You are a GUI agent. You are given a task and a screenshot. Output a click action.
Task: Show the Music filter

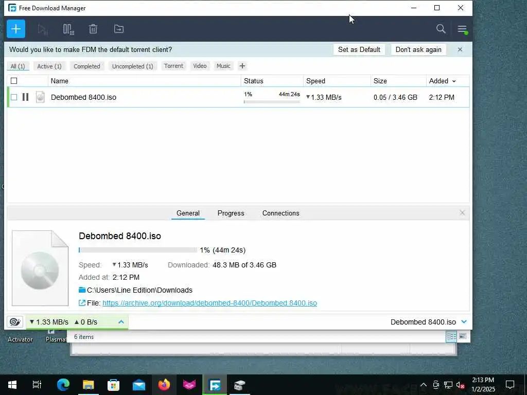tap(223, 66)
